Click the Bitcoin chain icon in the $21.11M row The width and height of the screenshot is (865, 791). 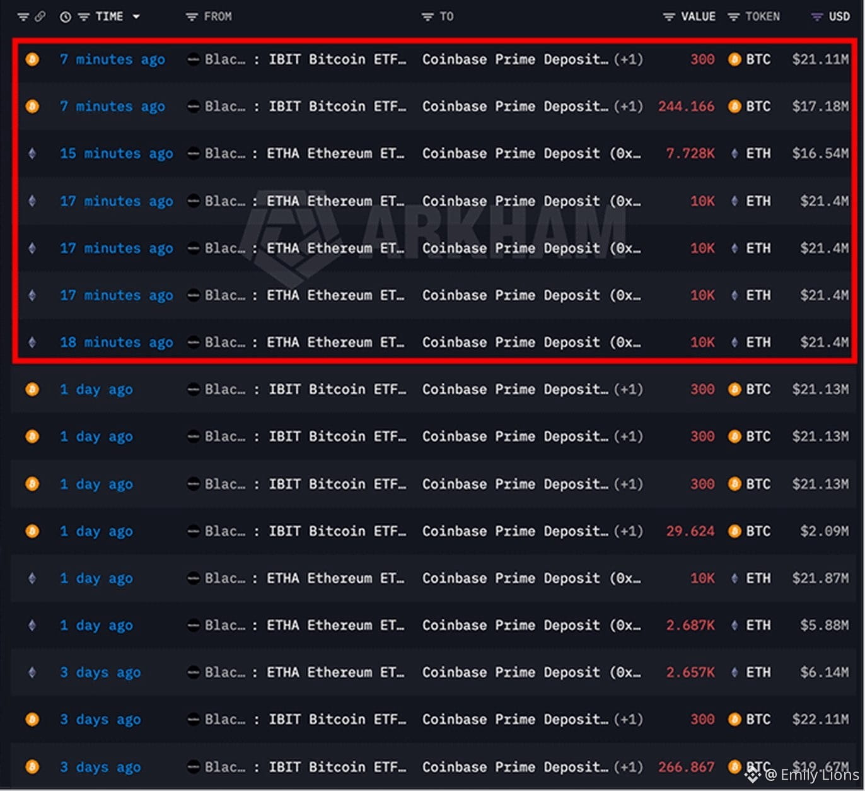click(x=32, y=59)
